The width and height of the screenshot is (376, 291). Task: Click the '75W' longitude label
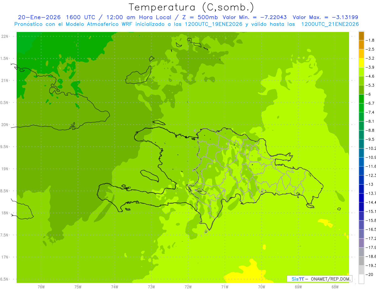pyautogui.click(x=78, y=287)
